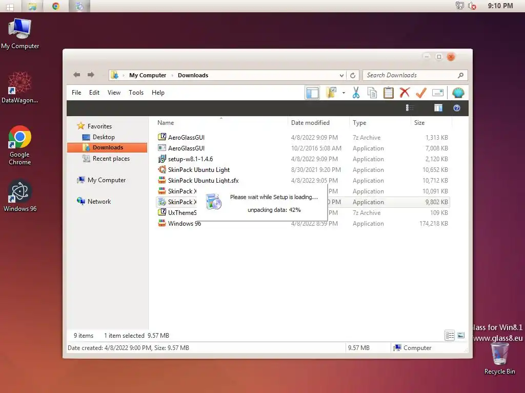The image size is (525, 393).
Task: Click the 9,802 KB size cell
Action: point(437,202)
